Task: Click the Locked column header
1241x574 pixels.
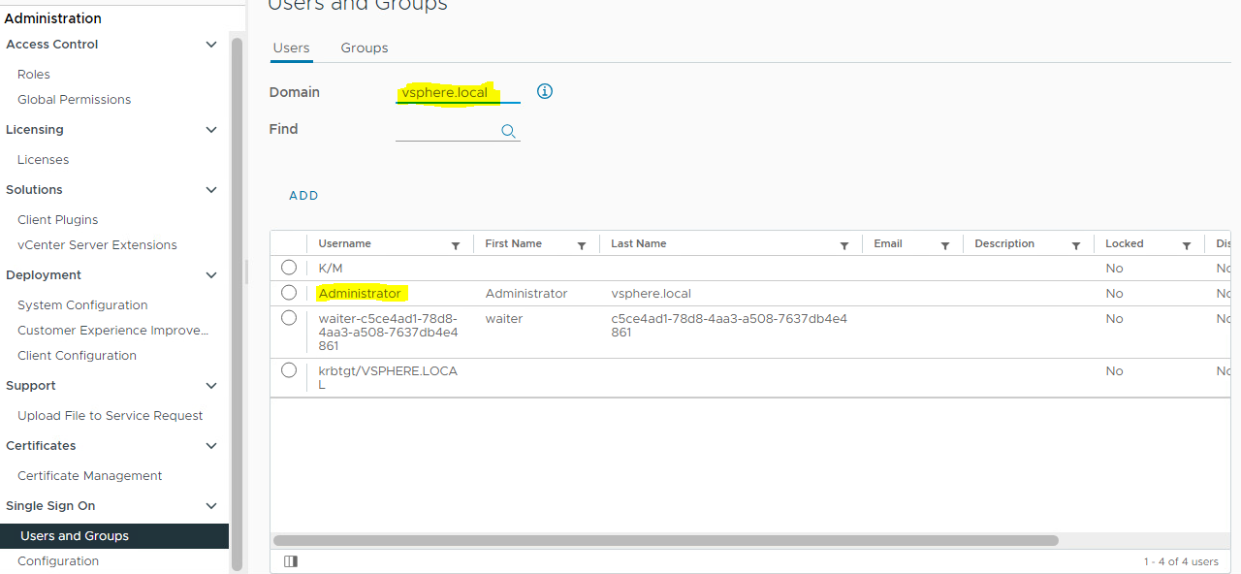Action: click(1125, 244)
